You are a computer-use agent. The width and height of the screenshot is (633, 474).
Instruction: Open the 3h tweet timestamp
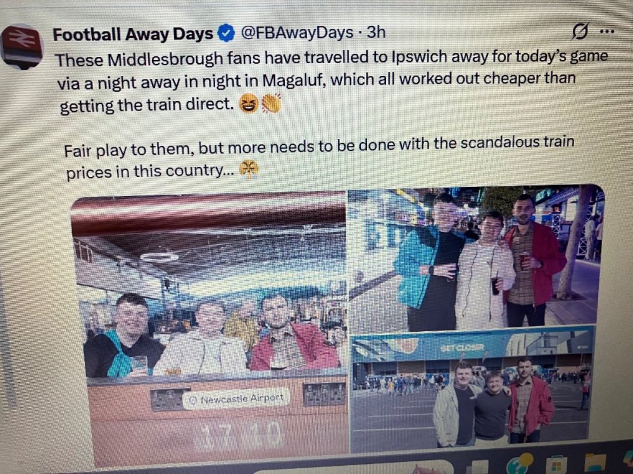[x=376, y=32]
